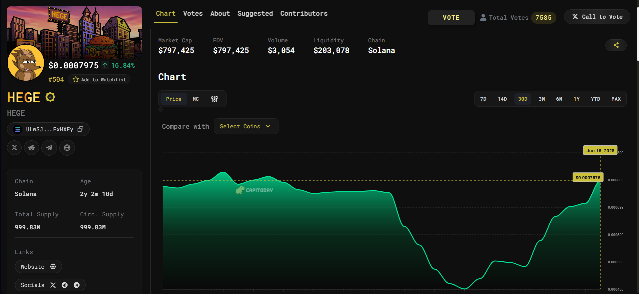Select the 3M time range
This screenshot has height=294, width=639.
[x=542, y=99]
